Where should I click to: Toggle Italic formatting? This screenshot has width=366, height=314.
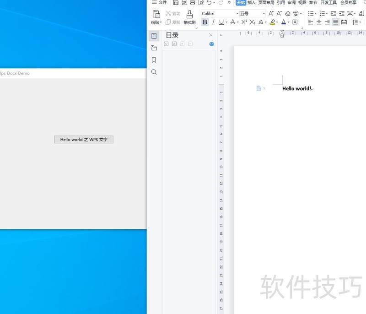point(213,22)
